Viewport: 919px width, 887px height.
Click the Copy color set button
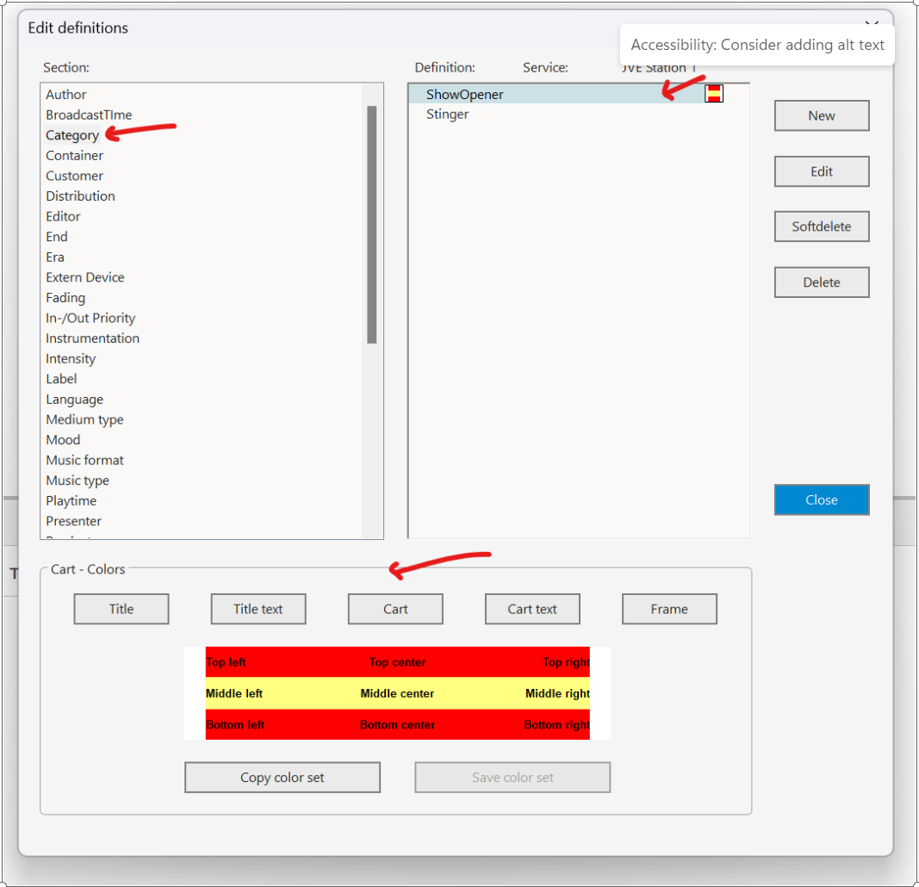point(283,778)
